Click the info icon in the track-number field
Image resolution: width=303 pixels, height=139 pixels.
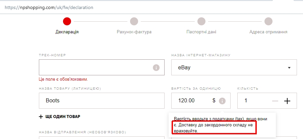point(156,68)
